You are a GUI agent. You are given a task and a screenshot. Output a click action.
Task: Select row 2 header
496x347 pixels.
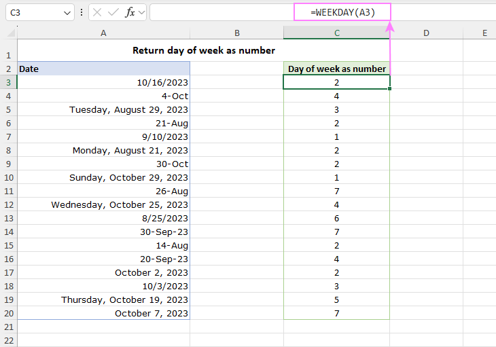click(x=9, y=69)
